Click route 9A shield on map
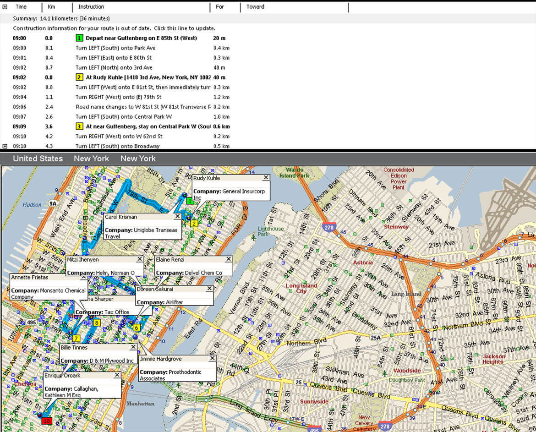536x432 pixels. click(x=53, y=204)
